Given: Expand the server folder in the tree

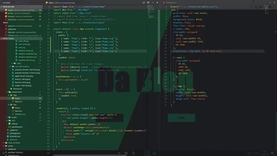Looking at the screenshot, I should click(10, 146).
